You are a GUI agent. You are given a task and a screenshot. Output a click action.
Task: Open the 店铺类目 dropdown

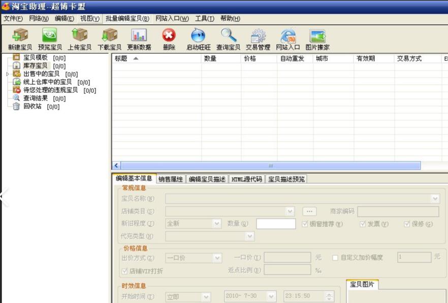coord(290,211)
